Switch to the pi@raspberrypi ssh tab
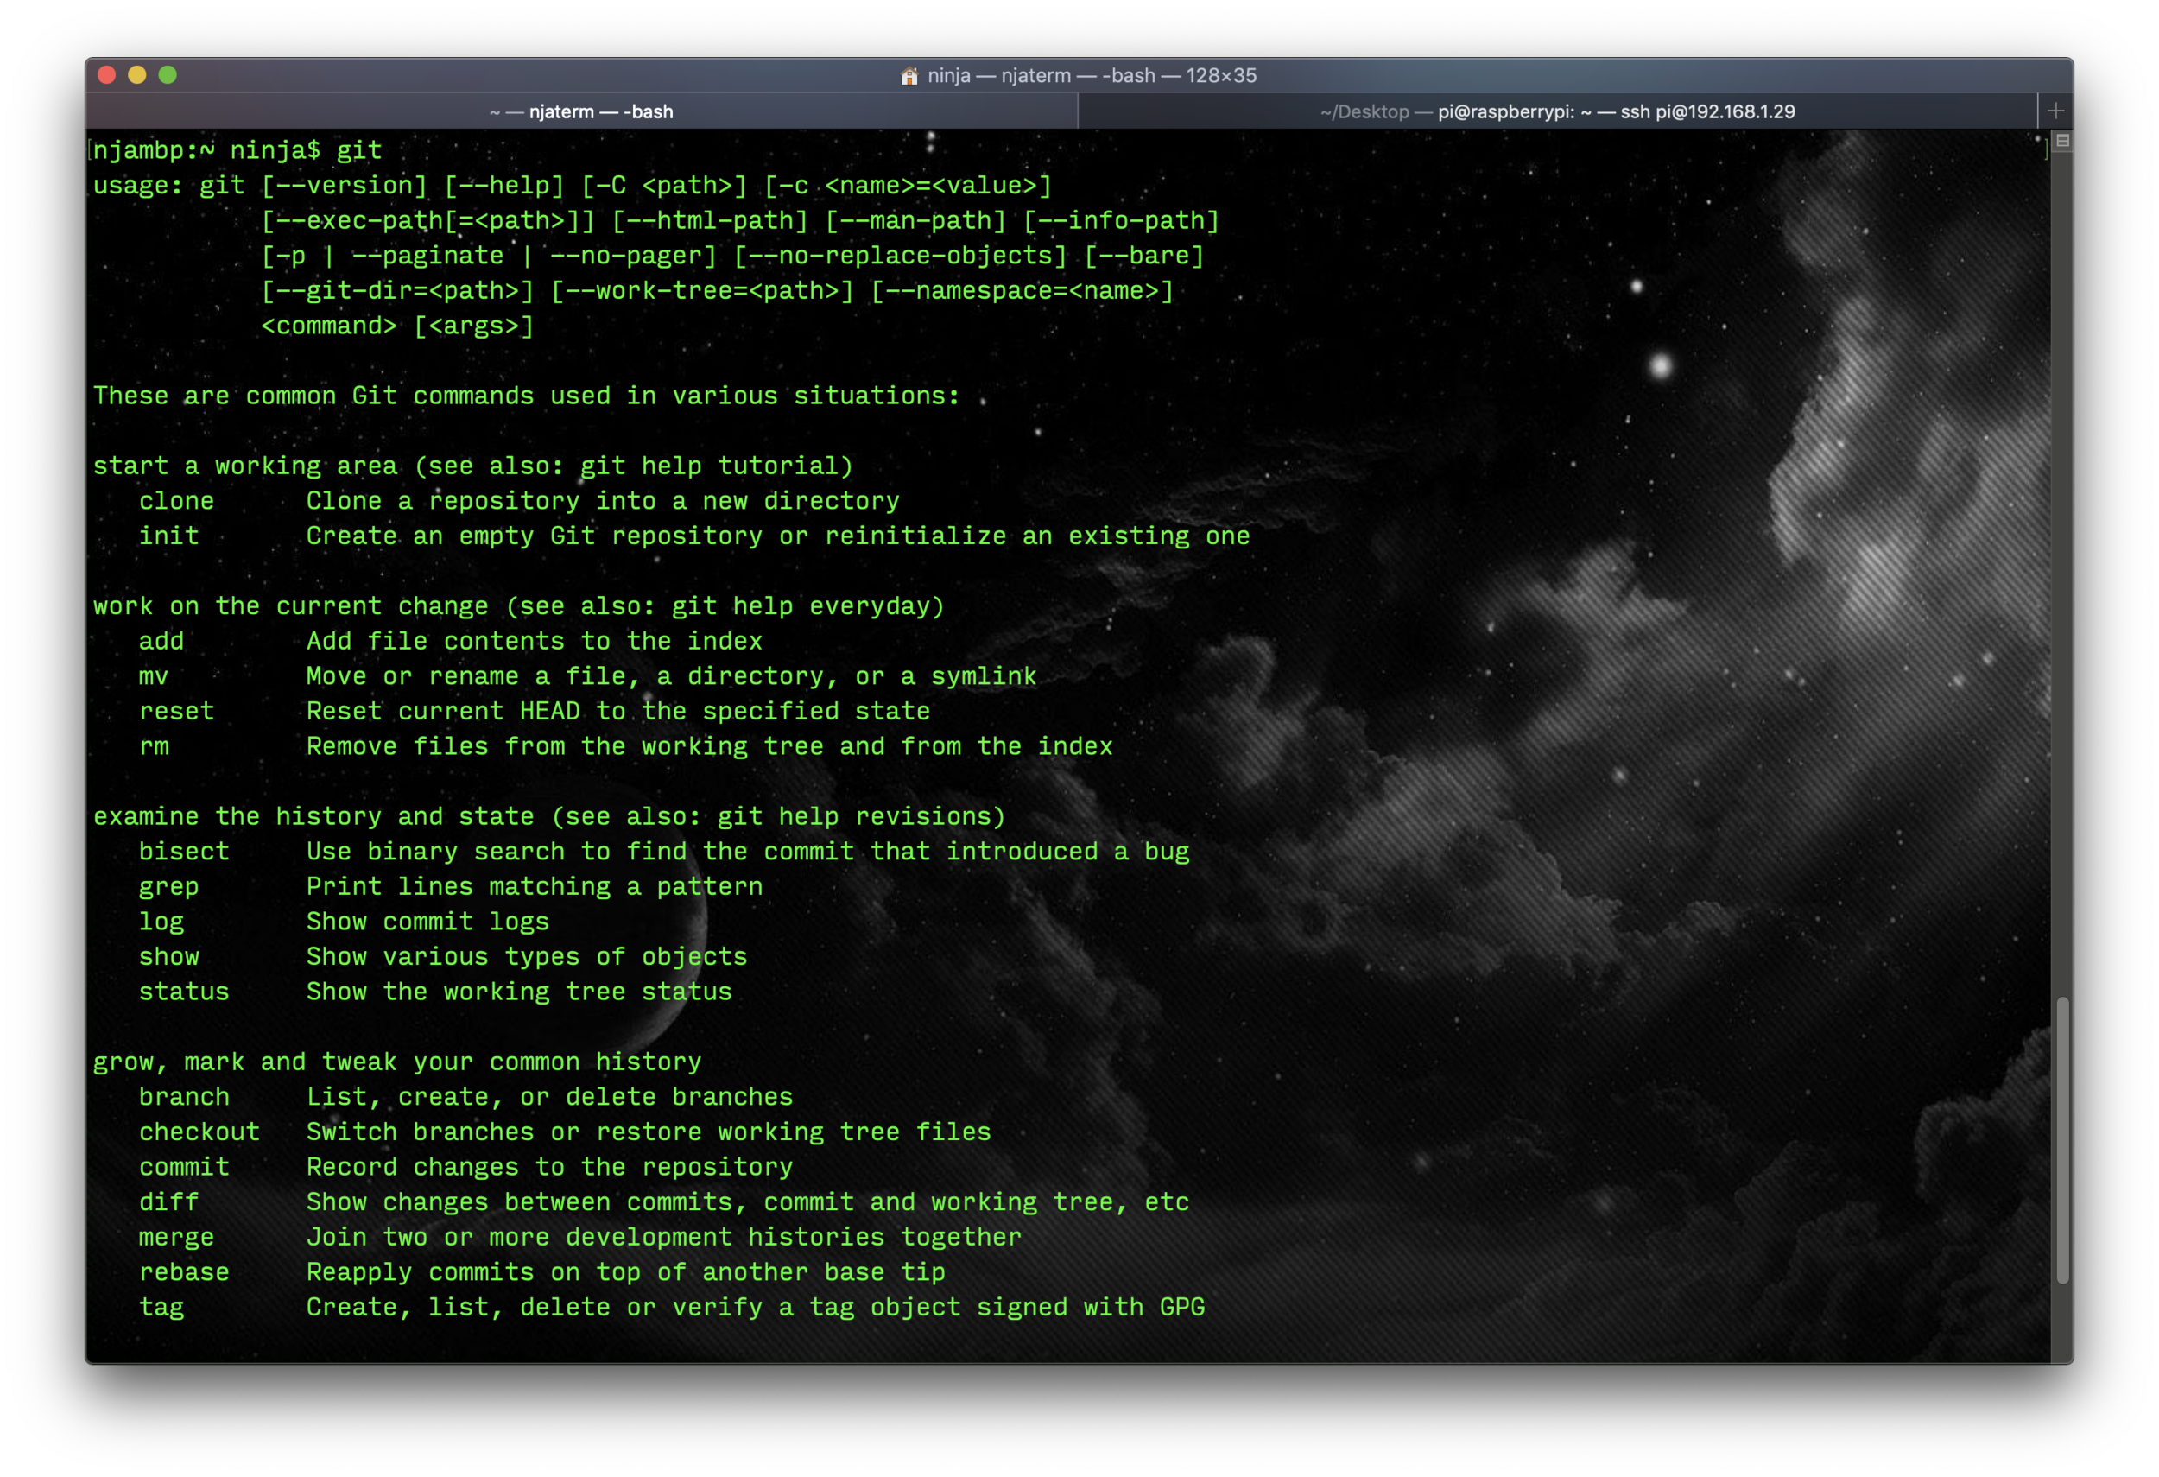Image resolution: width=2159 pixels, height=1477 pixels. pyautogui.click(x=1557, y=111)
